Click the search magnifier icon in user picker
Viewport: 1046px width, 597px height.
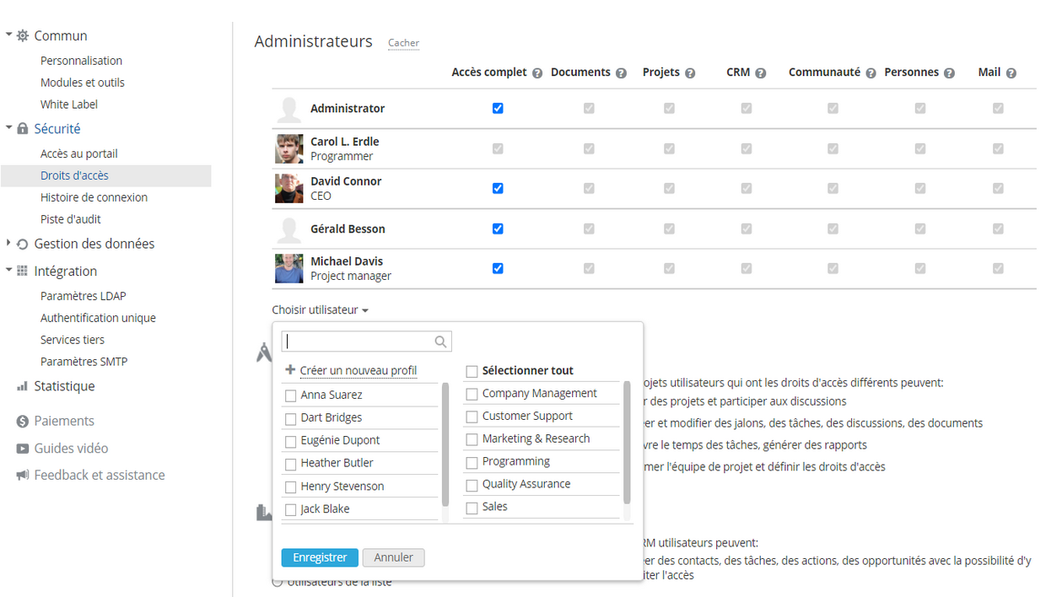(x=440, y=342)
